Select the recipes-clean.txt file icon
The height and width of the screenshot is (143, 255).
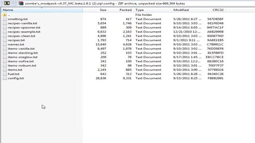coord(5,36)
